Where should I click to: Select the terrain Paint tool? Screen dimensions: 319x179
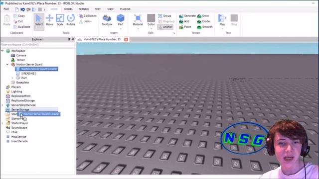[185, 26]
